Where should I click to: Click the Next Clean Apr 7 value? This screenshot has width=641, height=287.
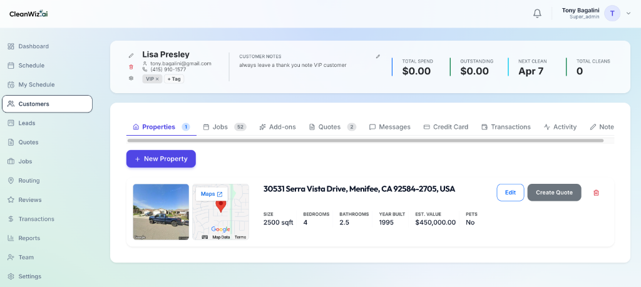[x=531, y=71]
